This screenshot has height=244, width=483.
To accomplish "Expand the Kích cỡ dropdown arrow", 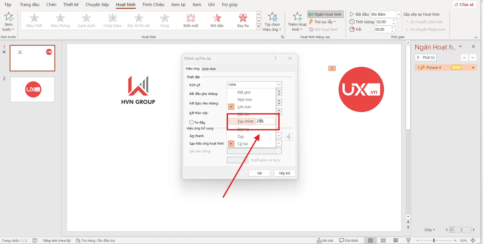I will [279, 85].
